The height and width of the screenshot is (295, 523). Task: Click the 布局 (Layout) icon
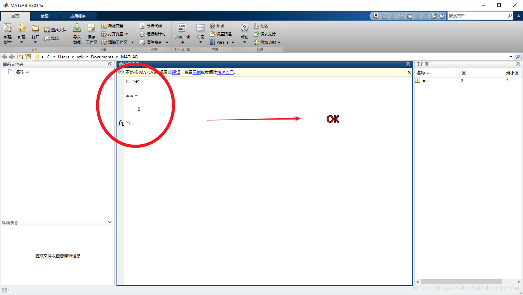point(201,28)
